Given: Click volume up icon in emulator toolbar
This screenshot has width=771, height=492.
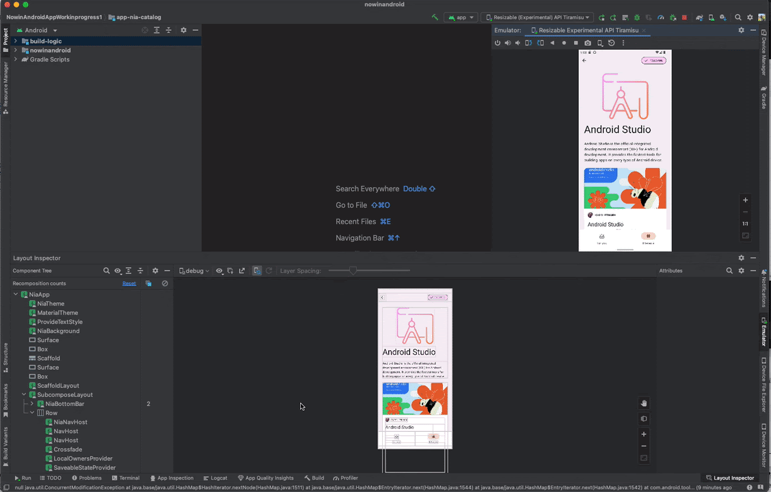Looking at the screenshot, I should [x=509, y=42].
